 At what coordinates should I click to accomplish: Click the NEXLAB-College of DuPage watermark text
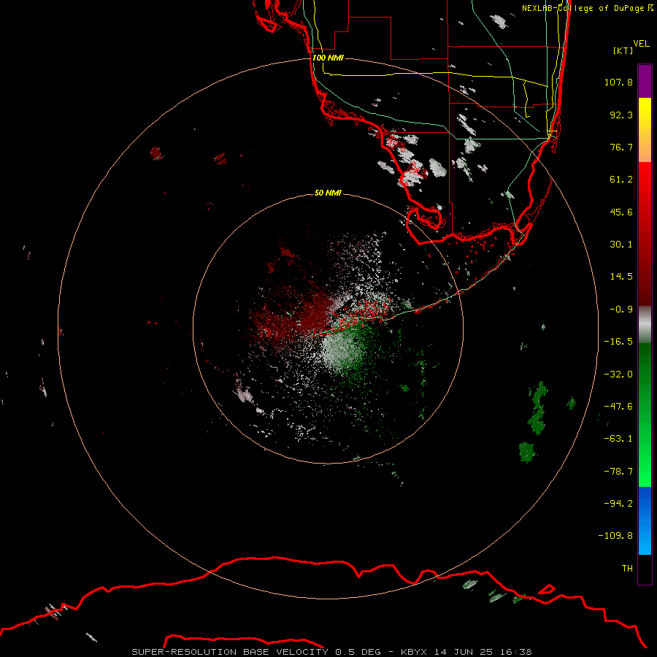(587, 8)
